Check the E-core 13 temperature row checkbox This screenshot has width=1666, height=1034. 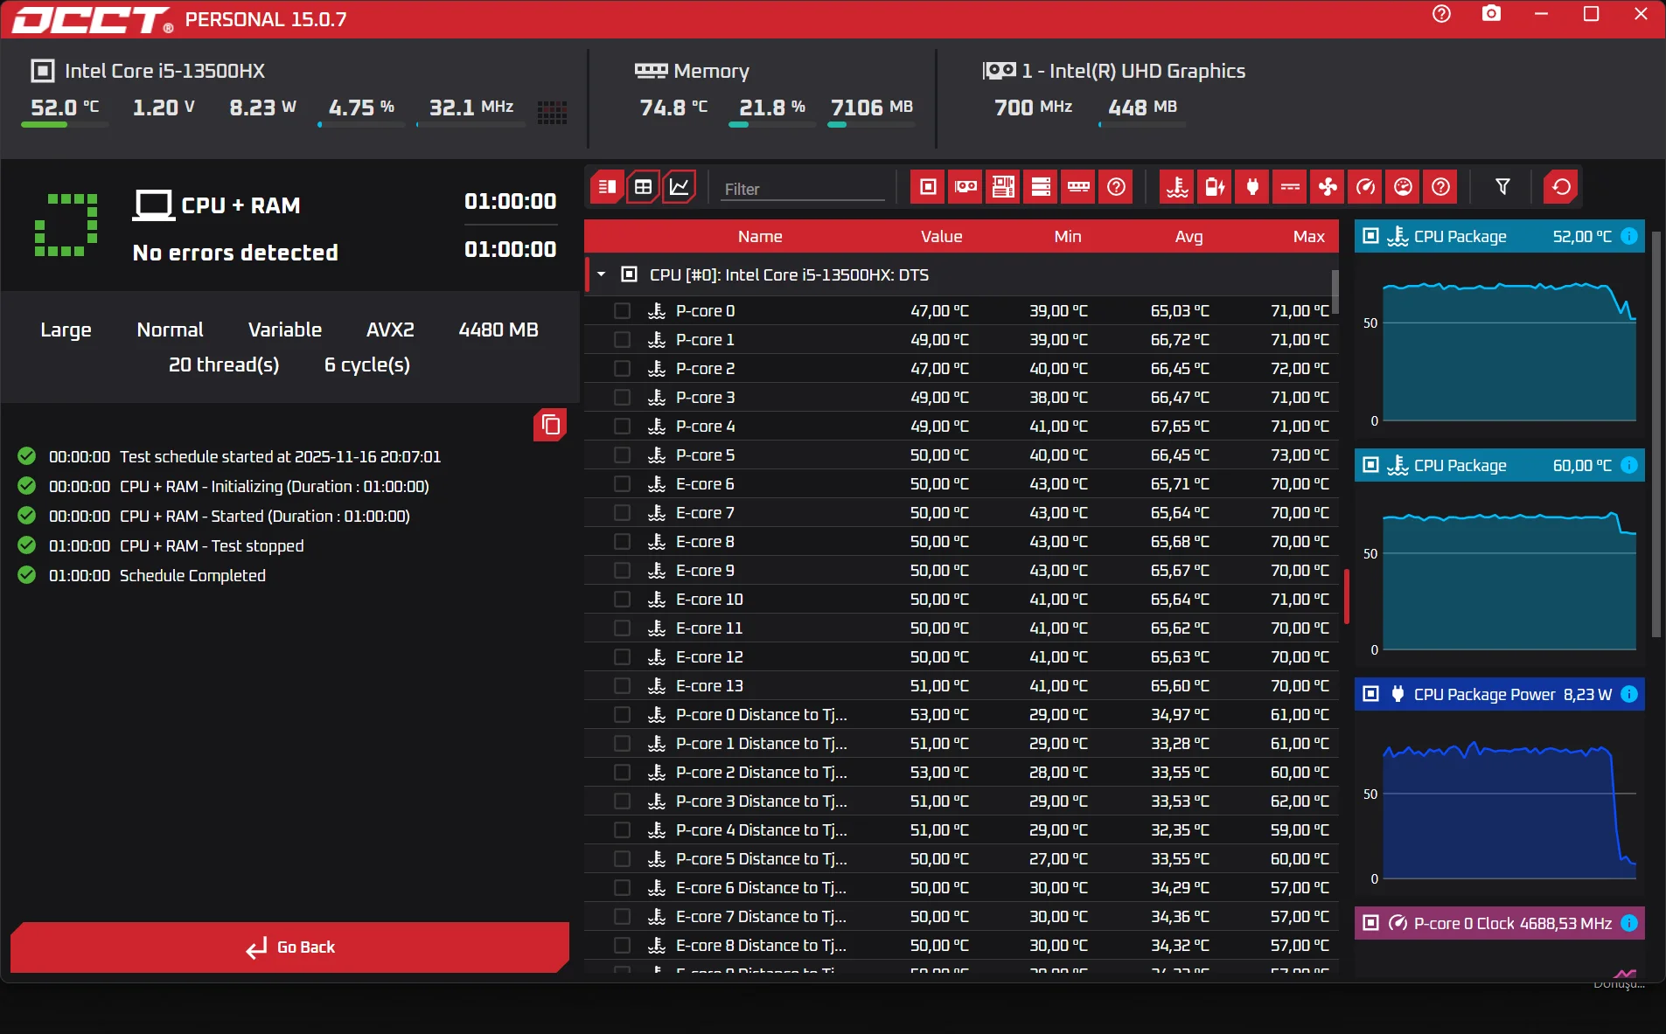(x=622, y=686)
